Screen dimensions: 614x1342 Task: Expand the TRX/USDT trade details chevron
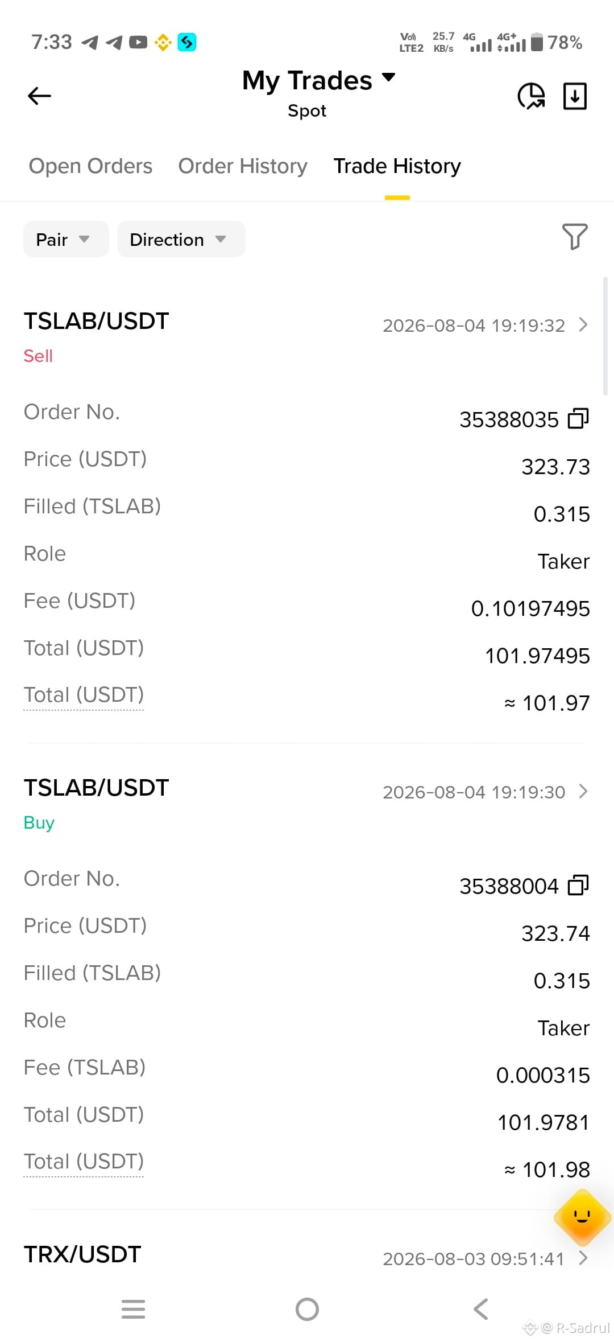[583, 1258]
